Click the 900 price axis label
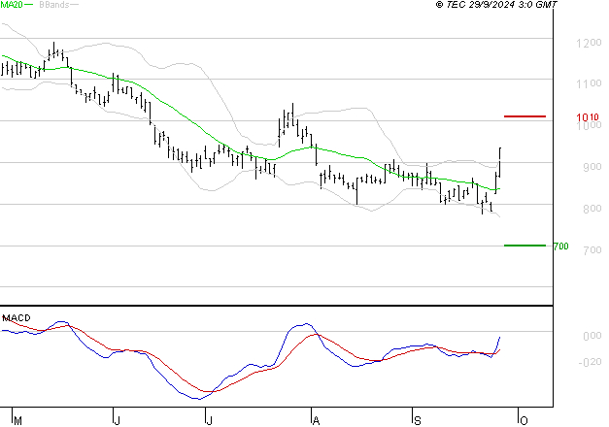The width and height of the screenshot is (609, 427). (592, 167)
